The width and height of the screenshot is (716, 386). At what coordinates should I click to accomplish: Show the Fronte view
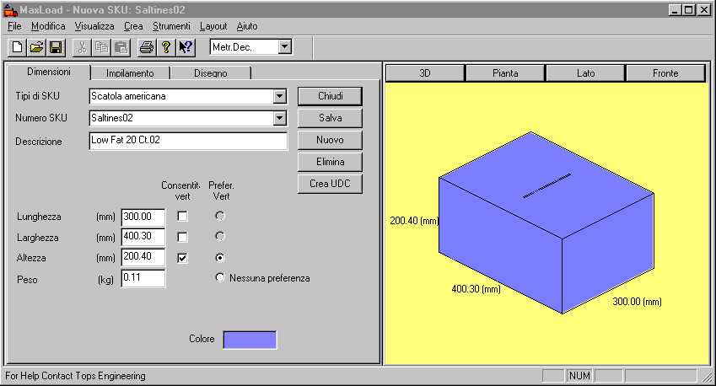point(665,73)
